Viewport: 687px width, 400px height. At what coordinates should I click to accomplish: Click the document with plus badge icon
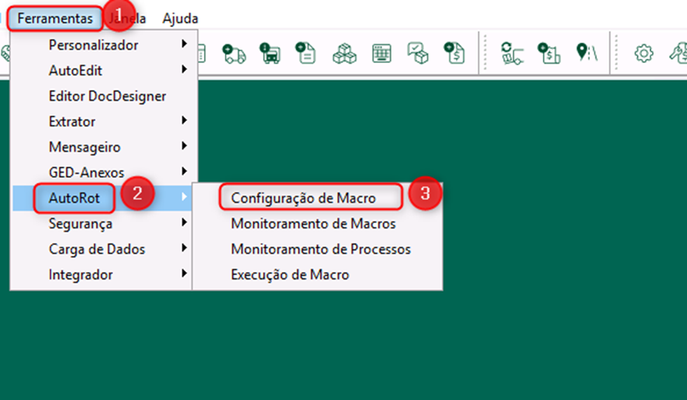click(306, 53)
